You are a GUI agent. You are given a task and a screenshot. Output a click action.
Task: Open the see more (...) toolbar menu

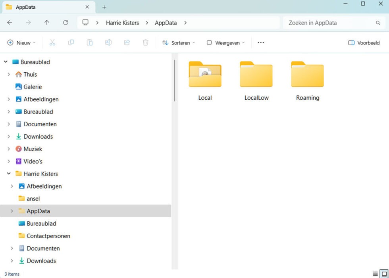point(261,42)
